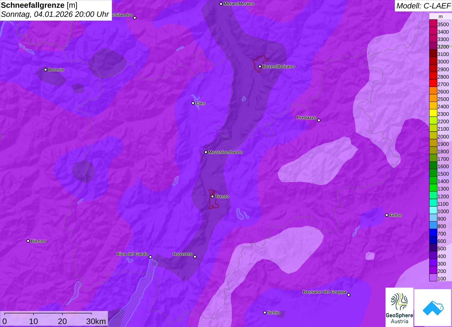The height and width of the screenshot is (327, 452).
Task: Click the 100 m light purple swatch
Action: (x=433, y=278)
